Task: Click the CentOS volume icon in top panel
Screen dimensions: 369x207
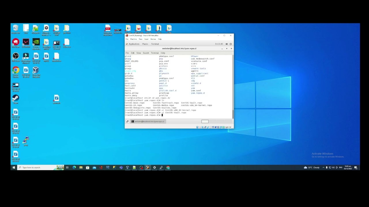Action: (227, 44)
